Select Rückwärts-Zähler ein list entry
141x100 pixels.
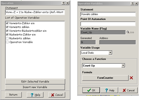[22, 35]
